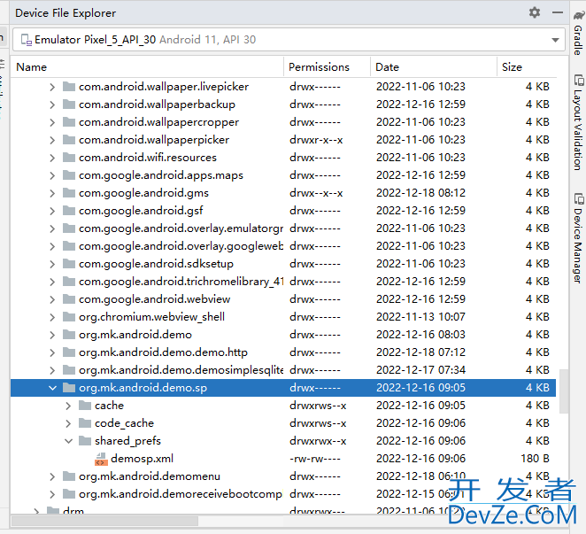Hide the Device File Explorer panel
The height and width of the screenshot is (534, 586).
[557, 12]
